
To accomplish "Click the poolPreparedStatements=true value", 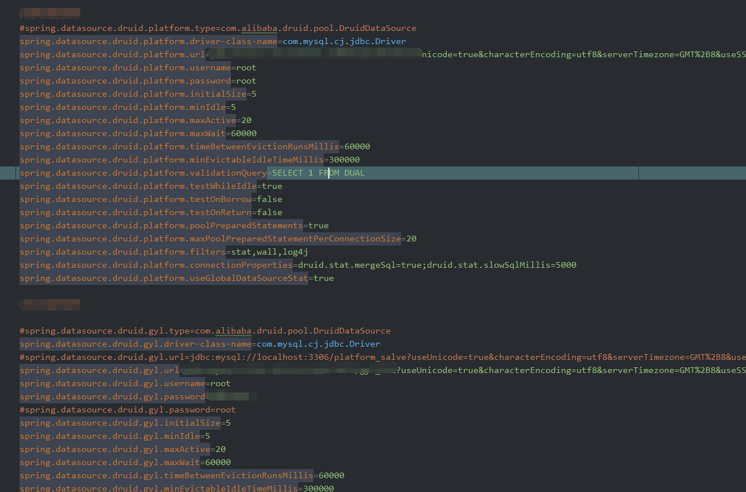I will coord(319,225).
